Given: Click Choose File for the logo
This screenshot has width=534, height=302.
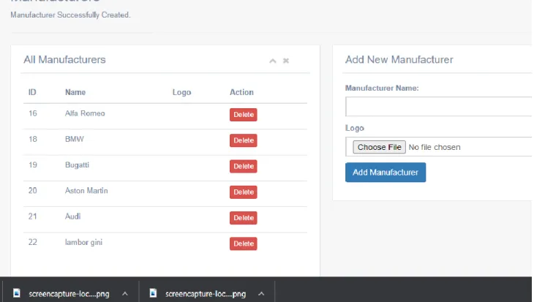Looking at the screenshot, I should pyautogui.click(x=379, y=147).
